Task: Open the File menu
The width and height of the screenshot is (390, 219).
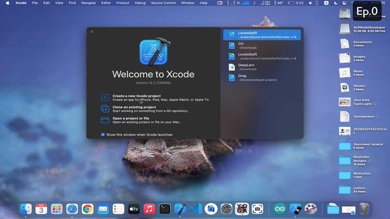Action: pyautogui.click(x=35, y=3)
